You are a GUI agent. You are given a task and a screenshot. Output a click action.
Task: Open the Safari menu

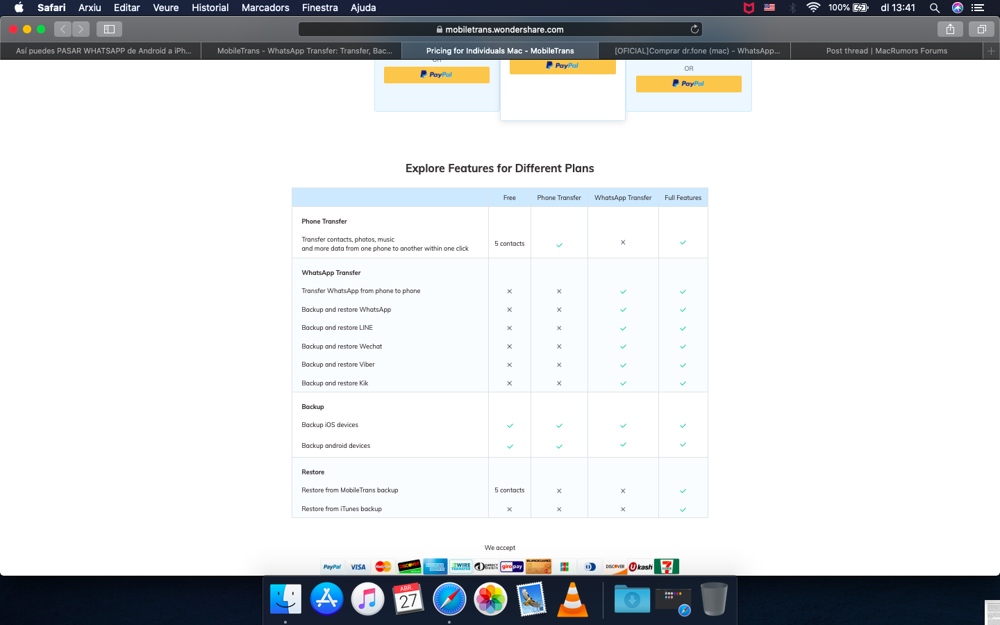pyautogui.click(x=51, y=8)
